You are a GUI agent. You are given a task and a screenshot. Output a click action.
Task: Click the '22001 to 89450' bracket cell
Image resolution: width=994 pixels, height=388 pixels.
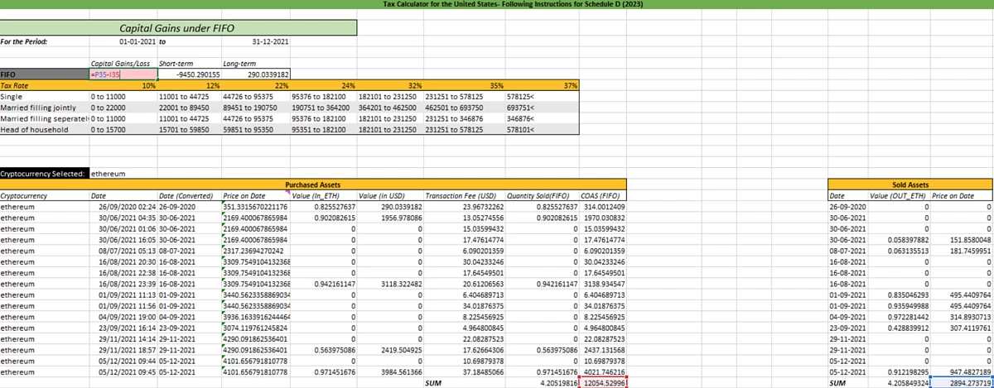(188, 108)
